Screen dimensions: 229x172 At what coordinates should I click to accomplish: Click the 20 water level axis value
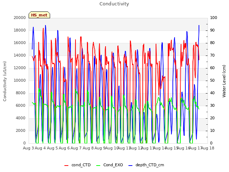click(212, 118)
